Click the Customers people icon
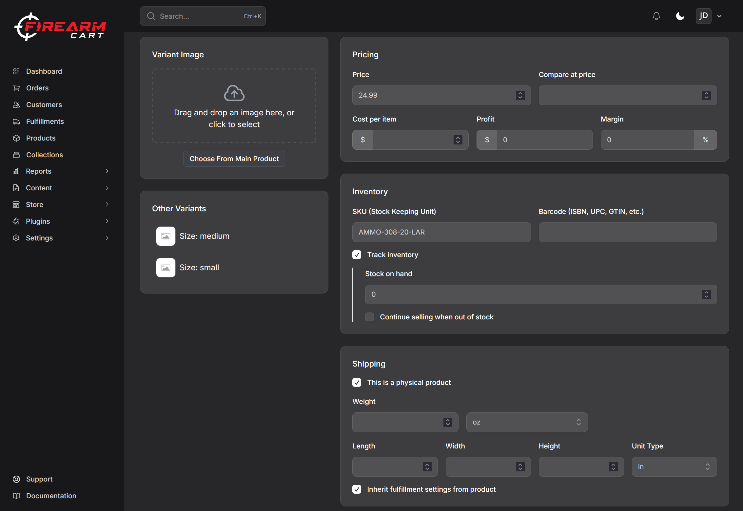This screenshot has width=743, height=511. pos(16,105)
